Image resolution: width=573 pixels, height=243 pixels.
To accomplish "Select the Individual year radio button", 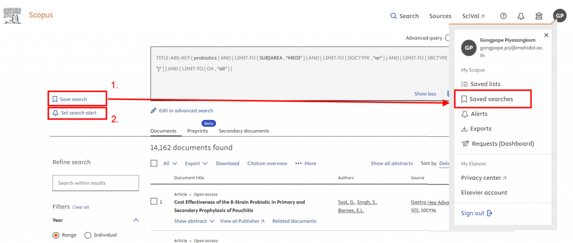I will [88, 235].
